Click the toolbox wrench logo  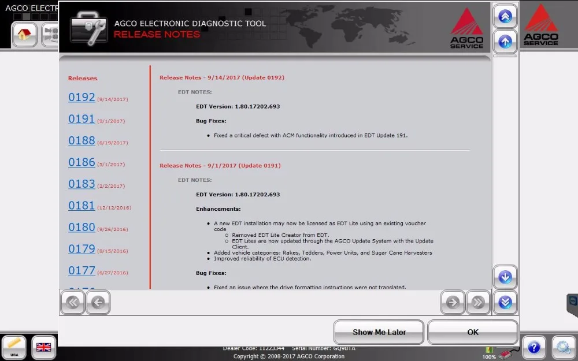[x=89, y=28]
